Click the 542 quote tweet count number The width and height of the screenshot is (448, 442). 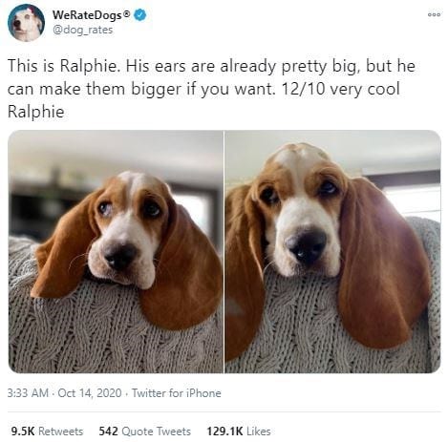pos(108,431)
